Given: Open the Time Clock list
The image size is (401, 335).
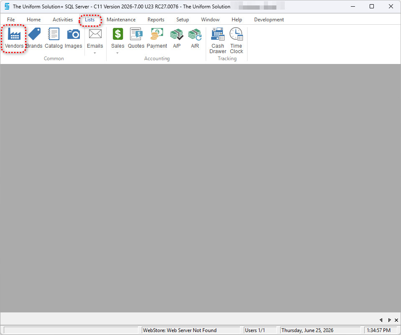Looking at the screenshot, I should point(236,41).
